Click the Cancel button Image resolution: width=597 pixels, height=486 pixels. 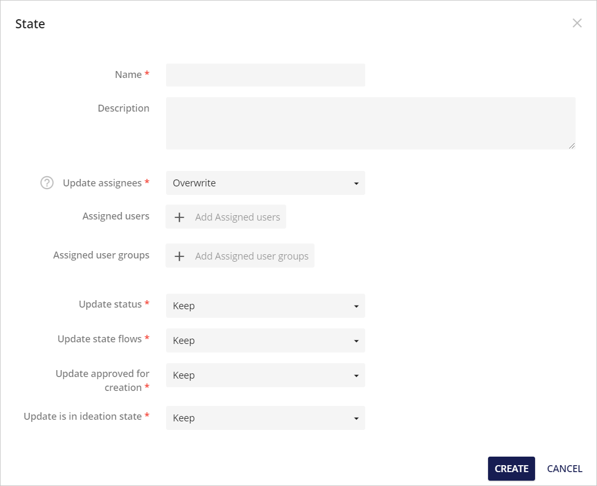tap(564, 468)
